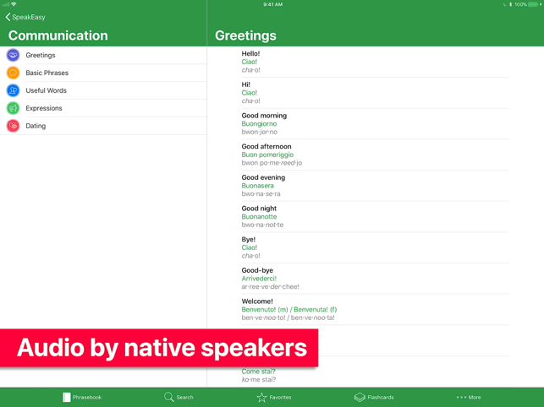The height and width of the screenshot is (407, 544).
Task: Tap the green Expressions icon
Action: coord(13,108)
